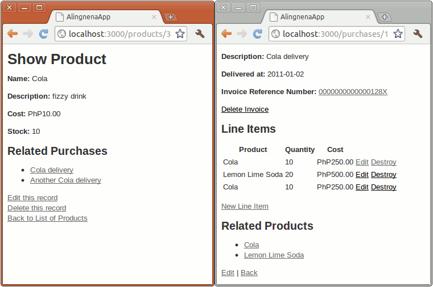Click "Delete this record" link
The height and width of the screenshot is (287, 433).
36,208
